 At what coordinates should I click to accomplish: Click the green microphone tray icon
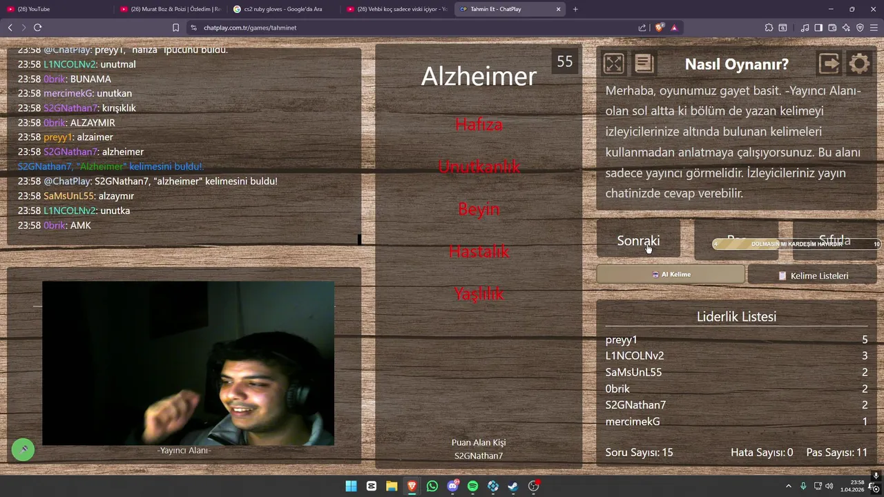click(803, 486)
